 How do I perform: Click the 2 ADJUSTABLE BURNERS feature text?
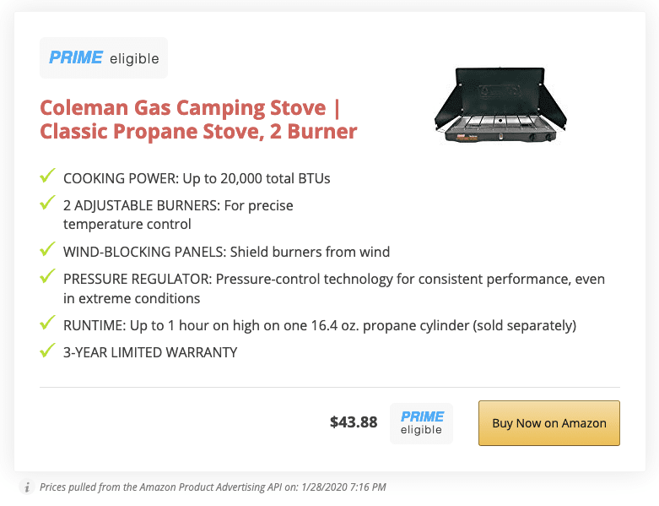[x=178, y=215]
